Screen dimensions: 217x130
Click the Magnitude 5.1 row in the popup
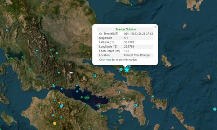point(125,38)
